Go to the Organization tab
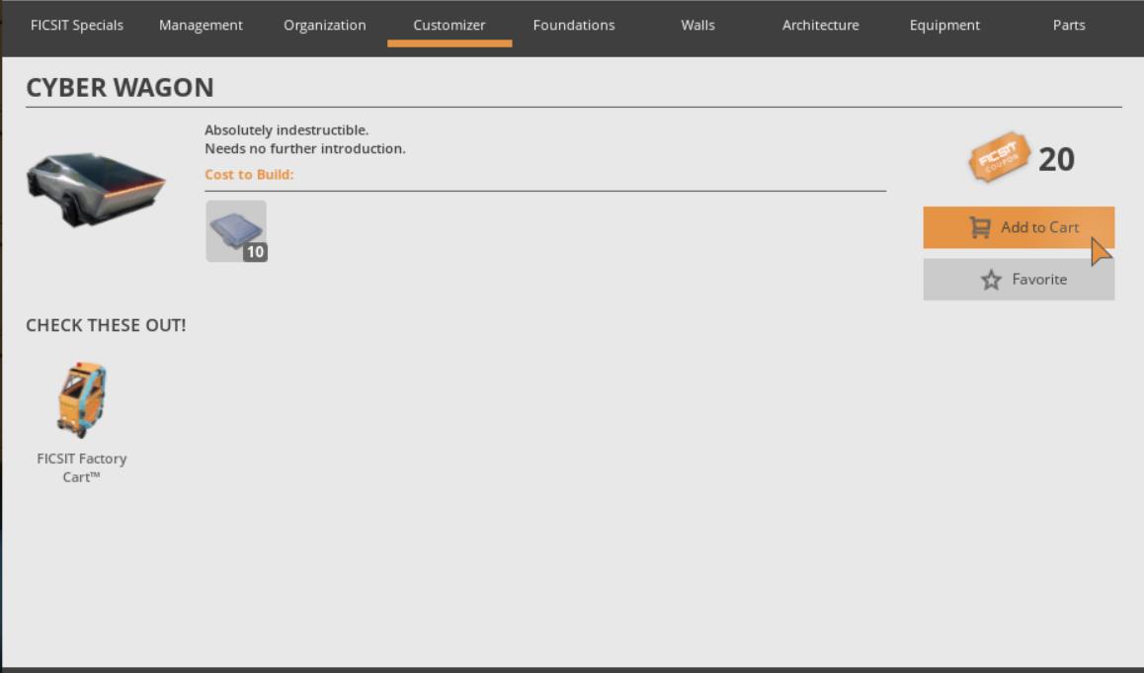This screenshot has height=673, width=1144. (325, 25)
